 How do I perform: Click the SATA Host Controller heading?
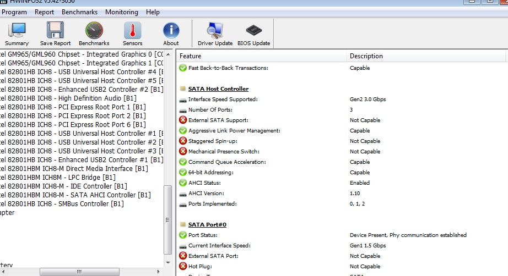click(218, 89)
